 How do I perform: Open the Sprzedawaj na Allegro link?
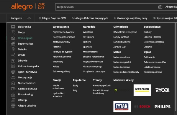[x=165, y=18]
